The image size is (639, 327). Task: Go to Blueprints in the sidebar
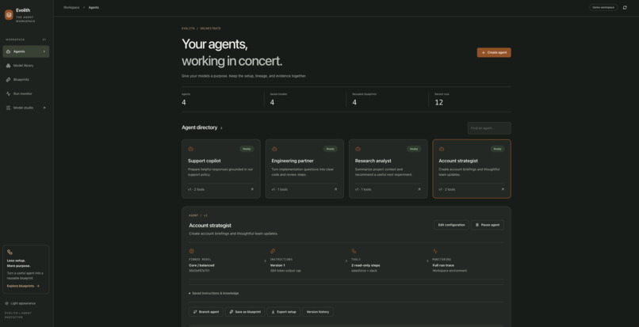pos(26,80)
